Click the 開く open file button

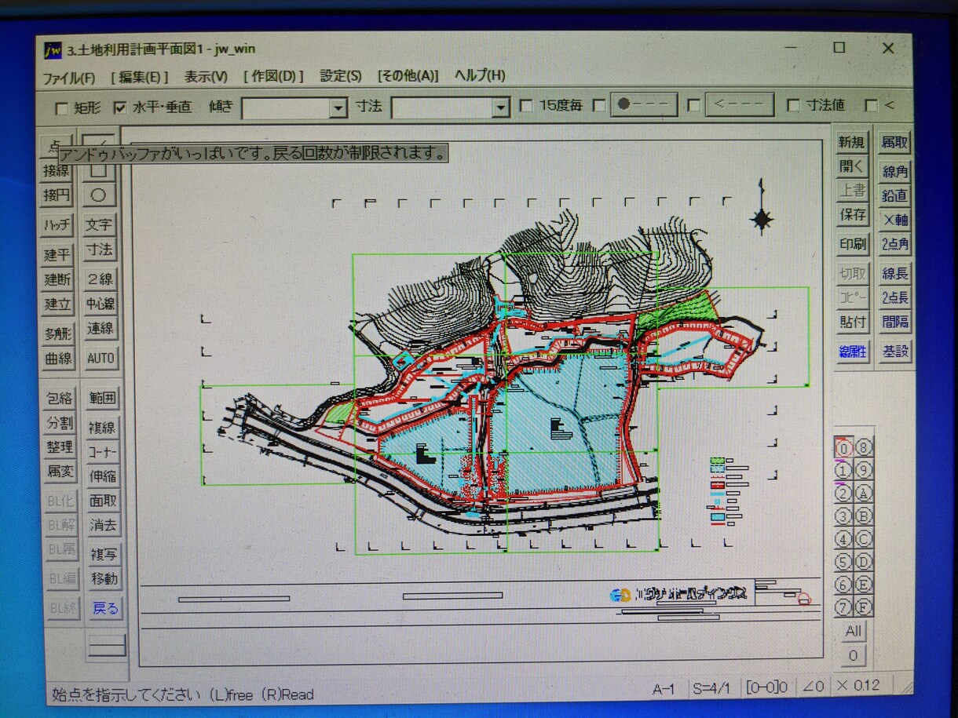[852, 166]
